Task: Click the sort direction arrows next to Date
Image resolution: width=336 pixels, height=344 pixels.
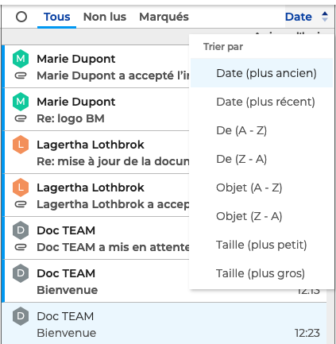Action: (x=325, y=17)
